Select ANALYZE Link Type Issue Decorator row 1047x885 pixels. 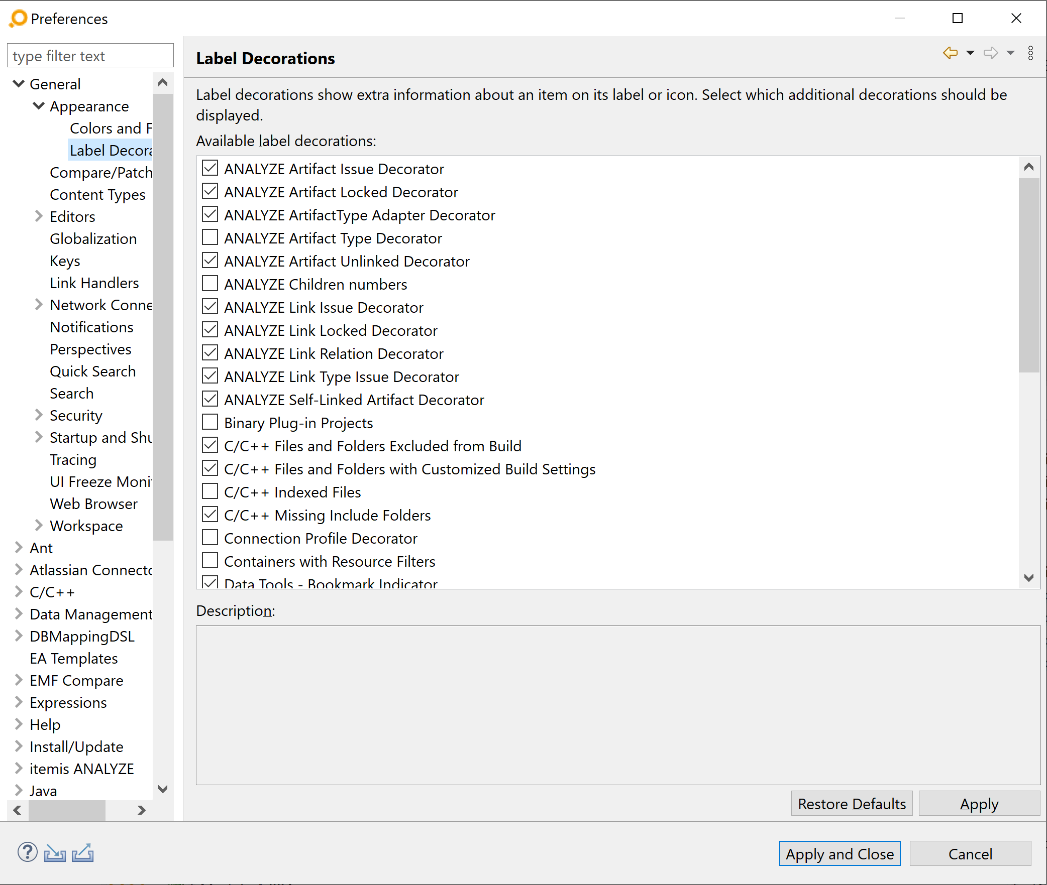342,376
